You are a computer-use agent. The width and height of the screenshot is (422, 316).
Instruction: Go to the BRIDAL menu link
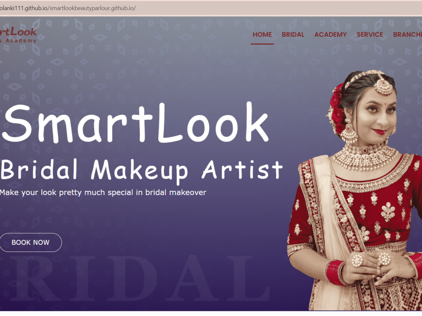pyautogui.click(x=293, y=35)
